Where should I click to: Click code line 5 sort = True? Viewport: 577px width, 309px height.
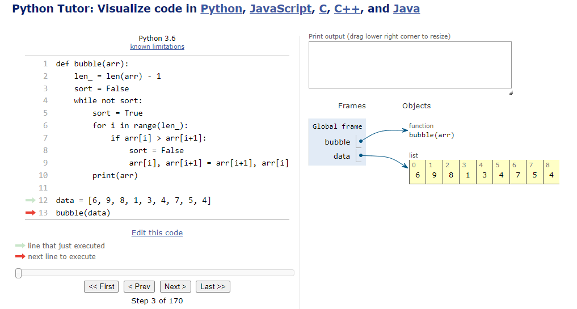coord(117,113)
